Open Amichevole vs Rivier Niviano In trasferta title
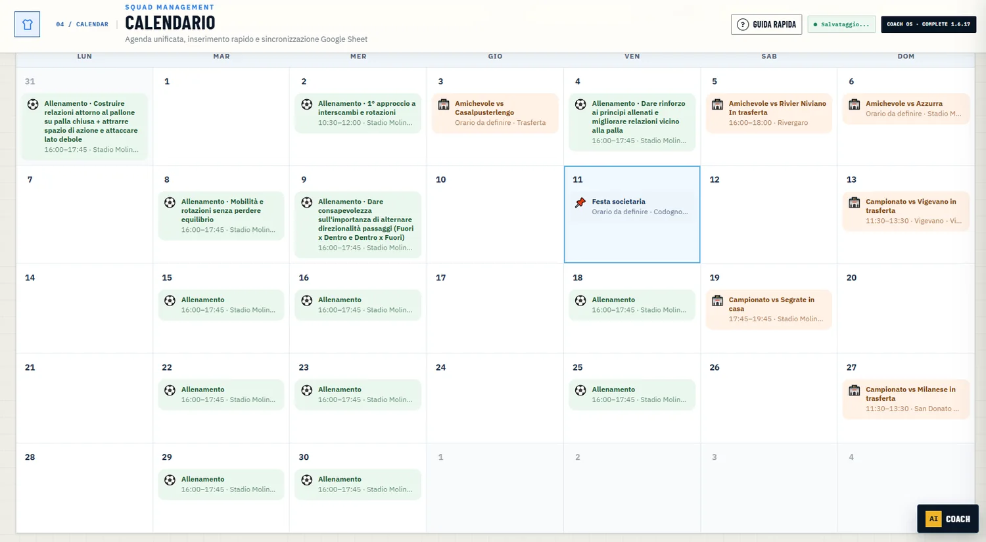986x542 pixels. [777, 108]
